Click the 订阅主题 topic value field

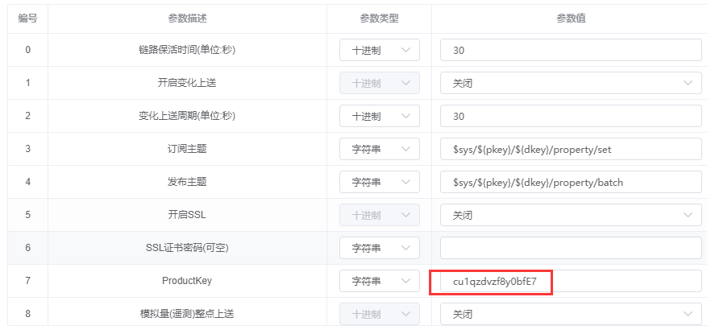pyautogui.click(x=571, y=150)
